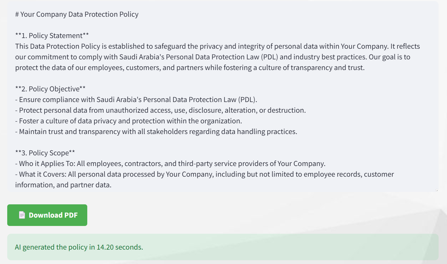Screen dimensions: 447x264
Task: Click the 'Who it Applies To' bullet line
Action: (x=170, y=164)
